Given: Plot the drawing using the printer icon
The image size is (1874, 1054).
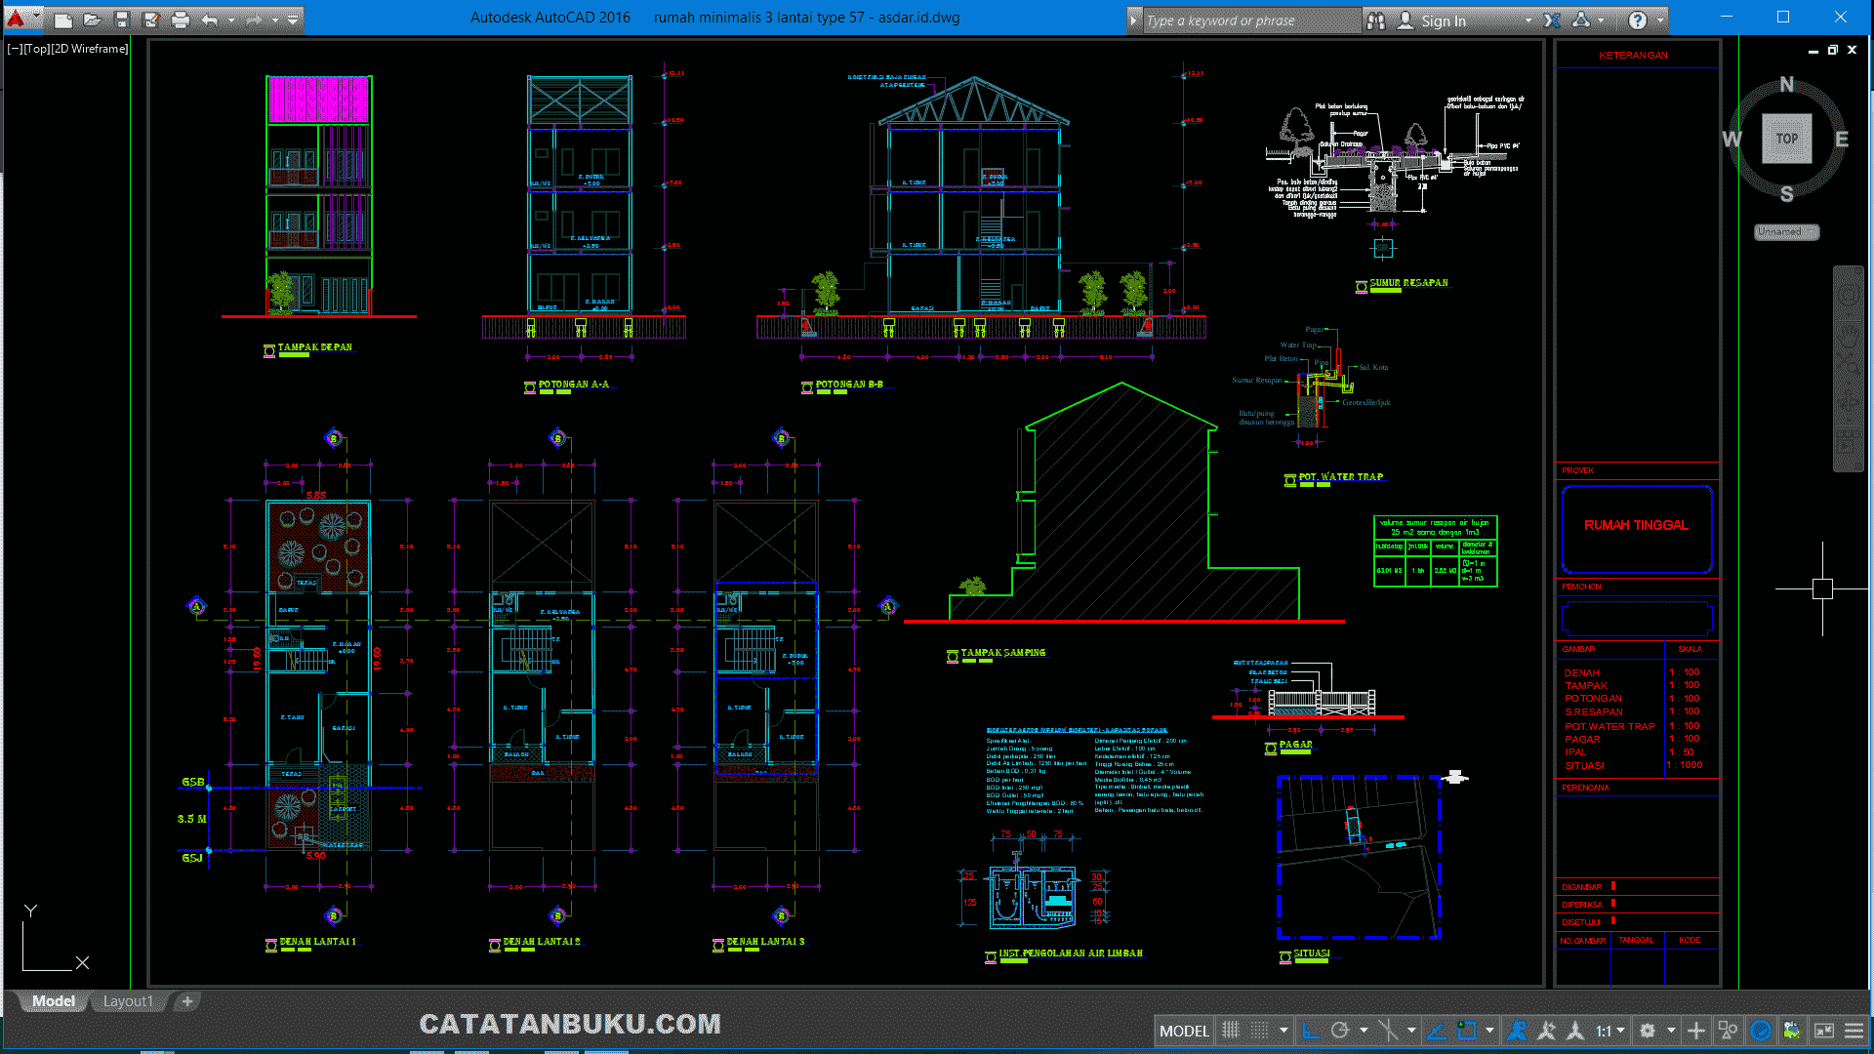Looking at the screenshot, I should pyautogui.click(x=181, y=20).
